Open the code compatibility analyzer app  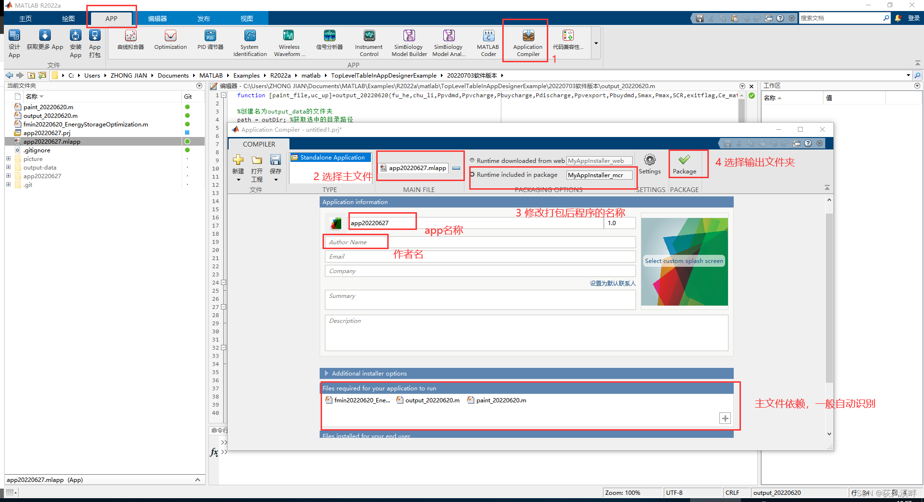click(x=568, y=40)
